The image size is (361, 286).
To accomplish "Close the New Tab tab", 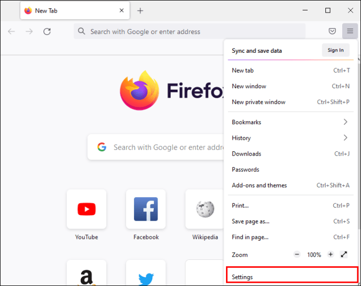I will pyautogui.click(x=121, y=10).
